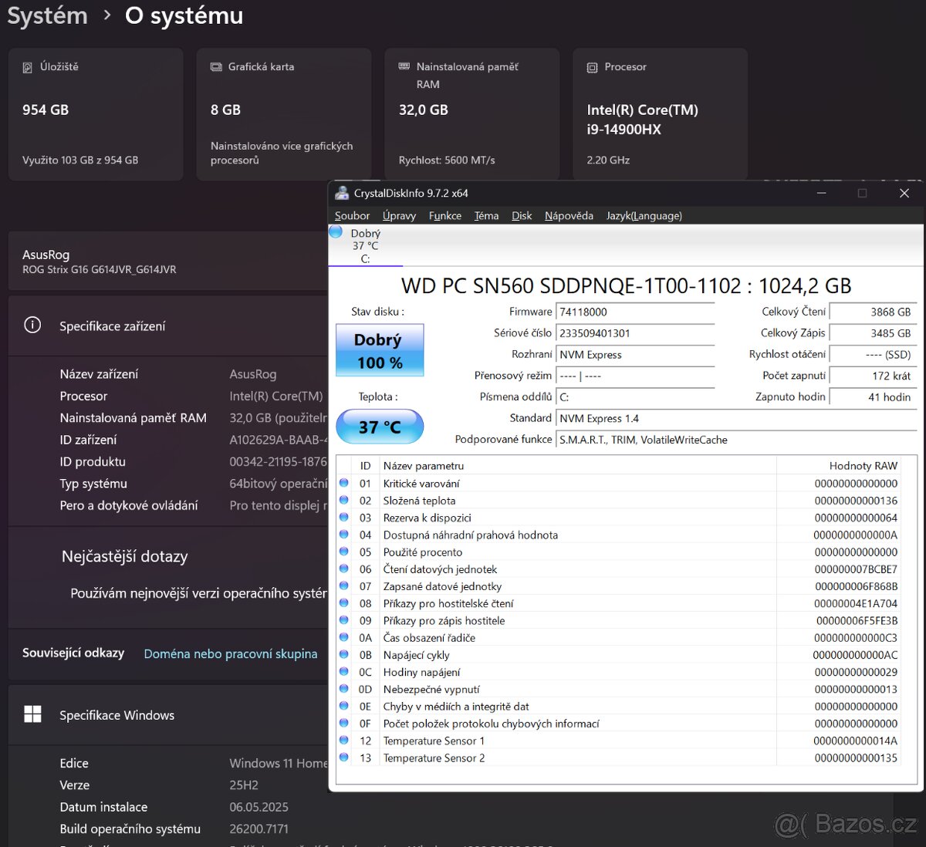926x847 pixels.
Task: Click the Nainstalovaná paměť RAM card icon
Action: [x=404, y=67]
